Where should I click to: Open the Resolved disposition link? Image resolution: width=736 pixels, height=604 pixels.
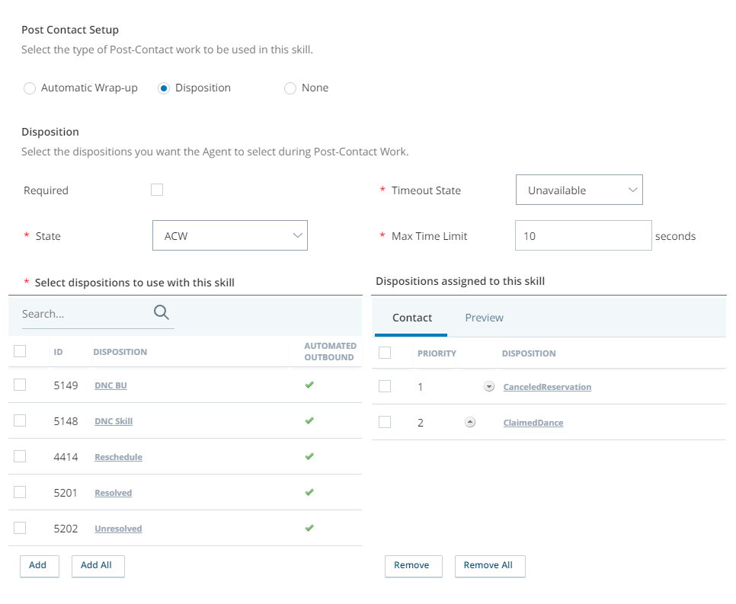113,493
